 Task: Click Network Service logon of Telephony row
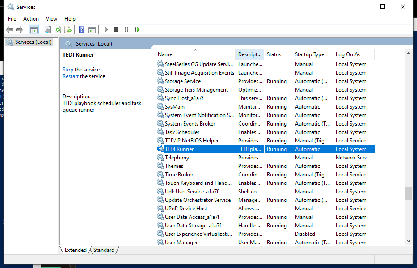click(353, 157)
